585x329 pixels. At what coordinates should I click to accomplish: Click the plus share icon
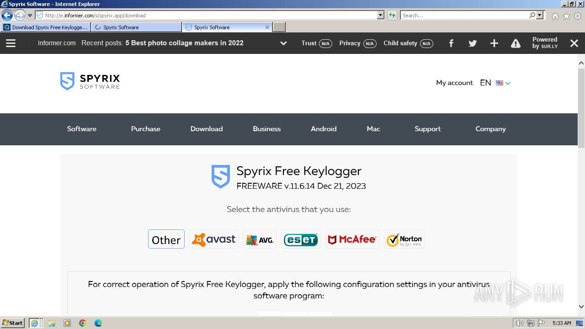[x=494, y=43]
